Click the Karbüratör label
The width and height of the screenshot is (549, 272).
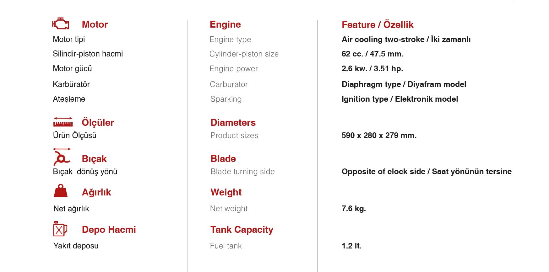pyautogui.click(x=71, y=84)
